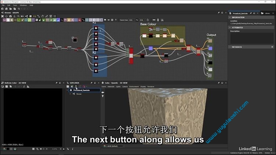Viewport: 276px width, 155px height.
Task: Click the histogram icon in 2D view toolbar
Action: pos(28,87)
